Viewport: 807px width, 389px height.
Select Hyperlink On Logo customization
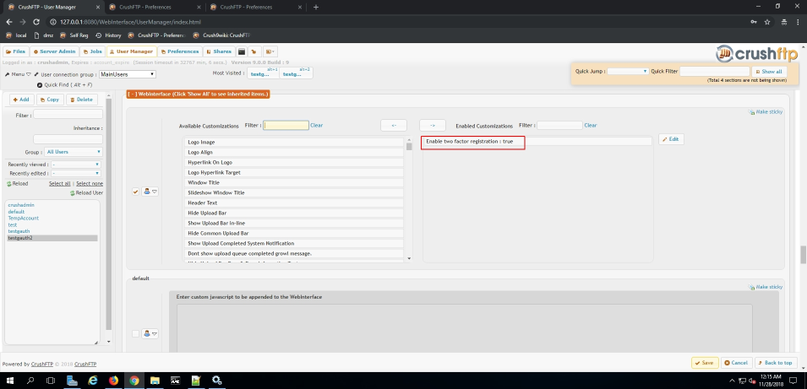point(294,162)
